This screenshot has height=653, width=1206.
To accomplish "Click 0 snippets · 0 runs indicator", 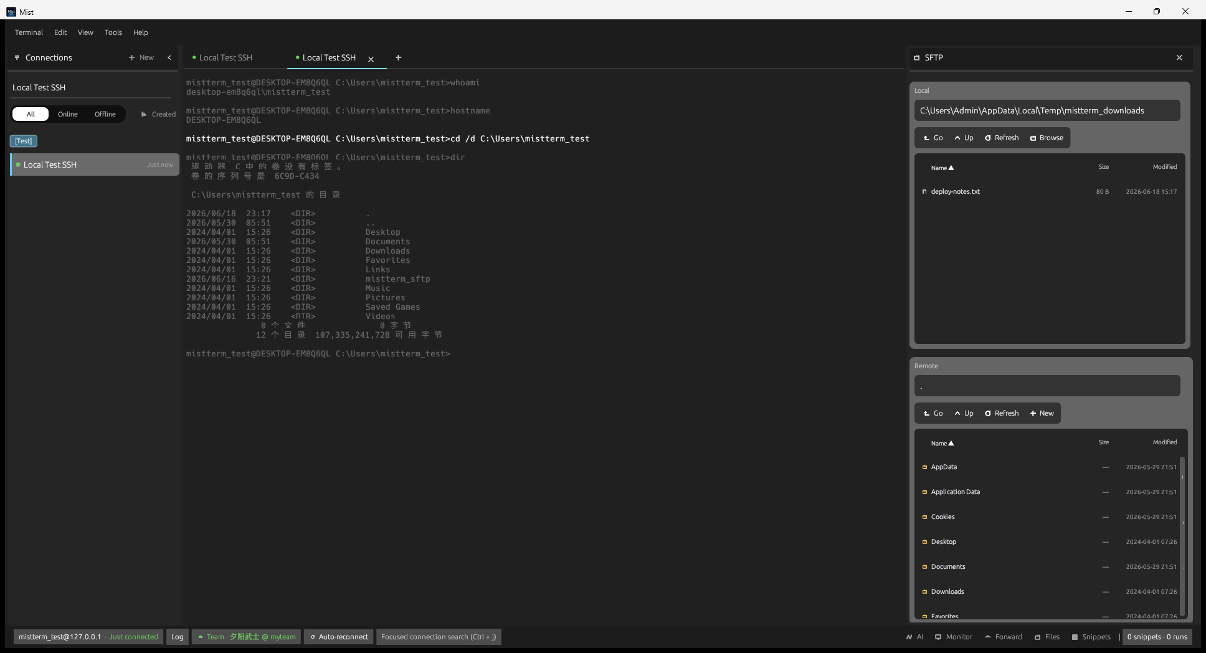I will click(1157, 637).
